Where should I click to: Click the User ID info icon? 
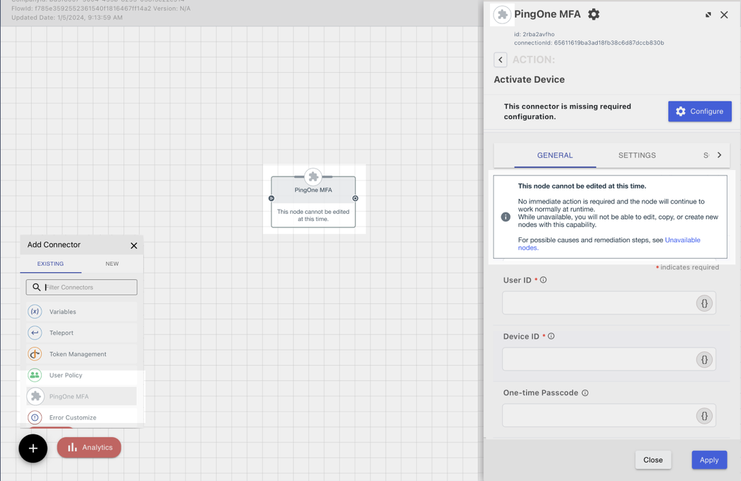coord(543,280)
